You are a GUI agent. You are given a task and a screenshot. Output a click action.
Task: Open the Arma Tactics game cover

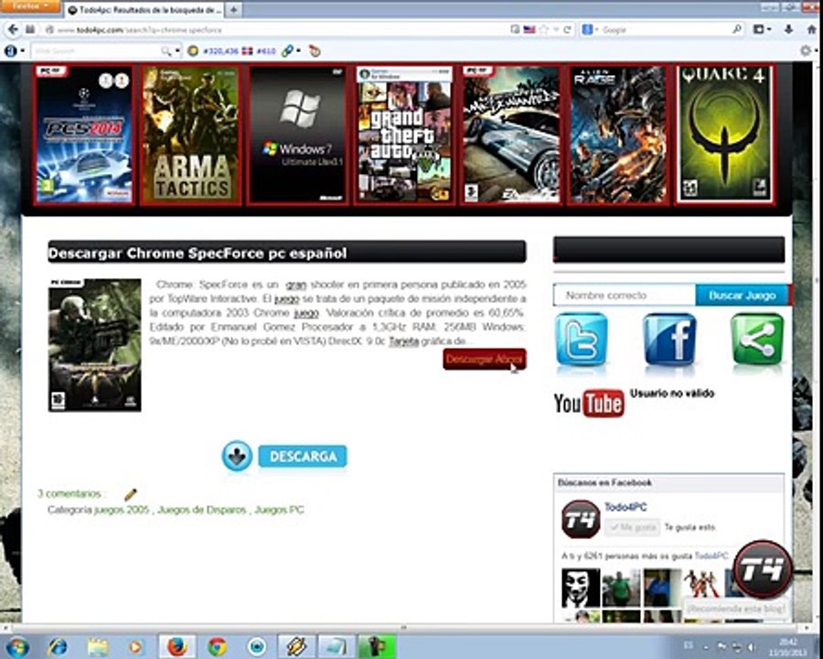(x=191, y=135)
